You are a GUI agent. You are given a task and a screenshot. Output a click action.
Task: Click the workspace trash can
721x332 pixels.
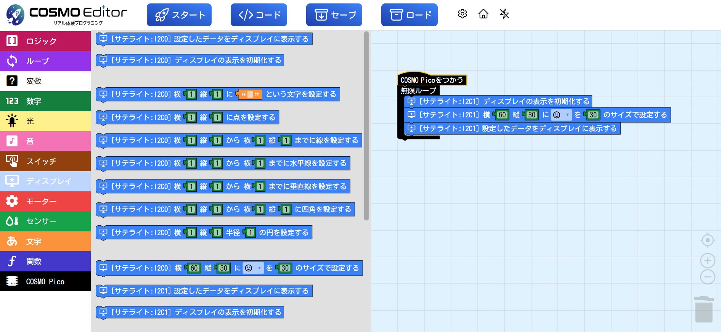click(x=704, y=309)
